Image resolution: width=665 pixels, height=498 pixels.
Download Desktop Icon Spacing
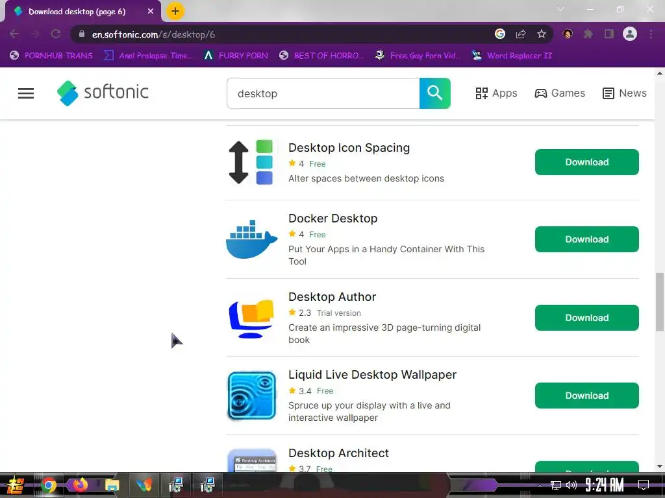(586, 161)
